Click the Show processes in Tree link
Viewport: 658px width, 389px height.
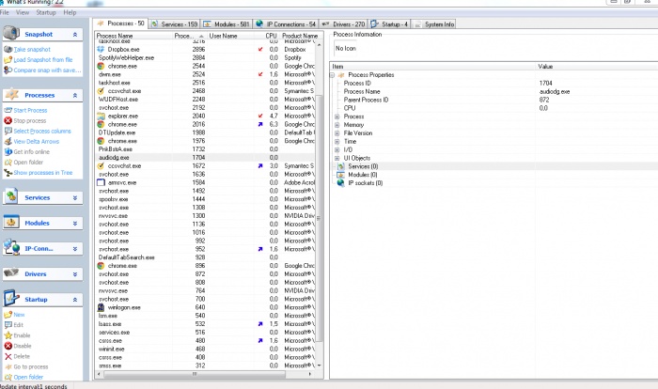pyautogui.click(x=43, y=173)
